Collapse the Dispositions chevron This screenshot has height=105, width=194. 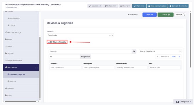coord(36,67)
